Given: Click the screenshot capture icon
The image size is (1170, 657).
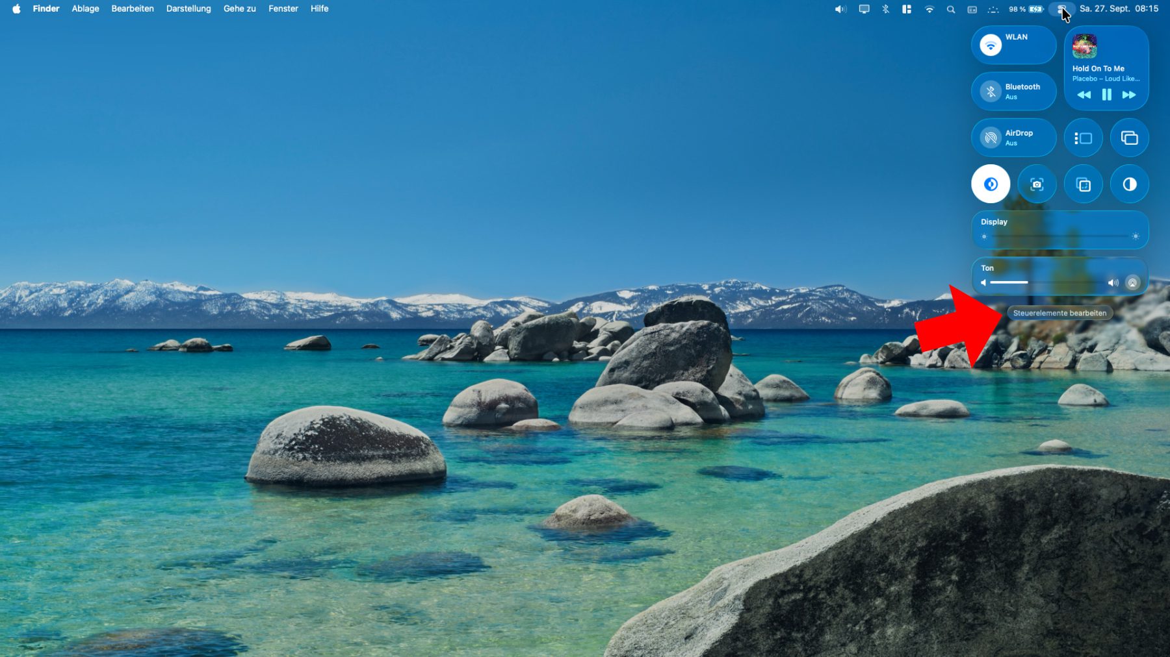Looking at the screenshot, I should point(1037,184).
